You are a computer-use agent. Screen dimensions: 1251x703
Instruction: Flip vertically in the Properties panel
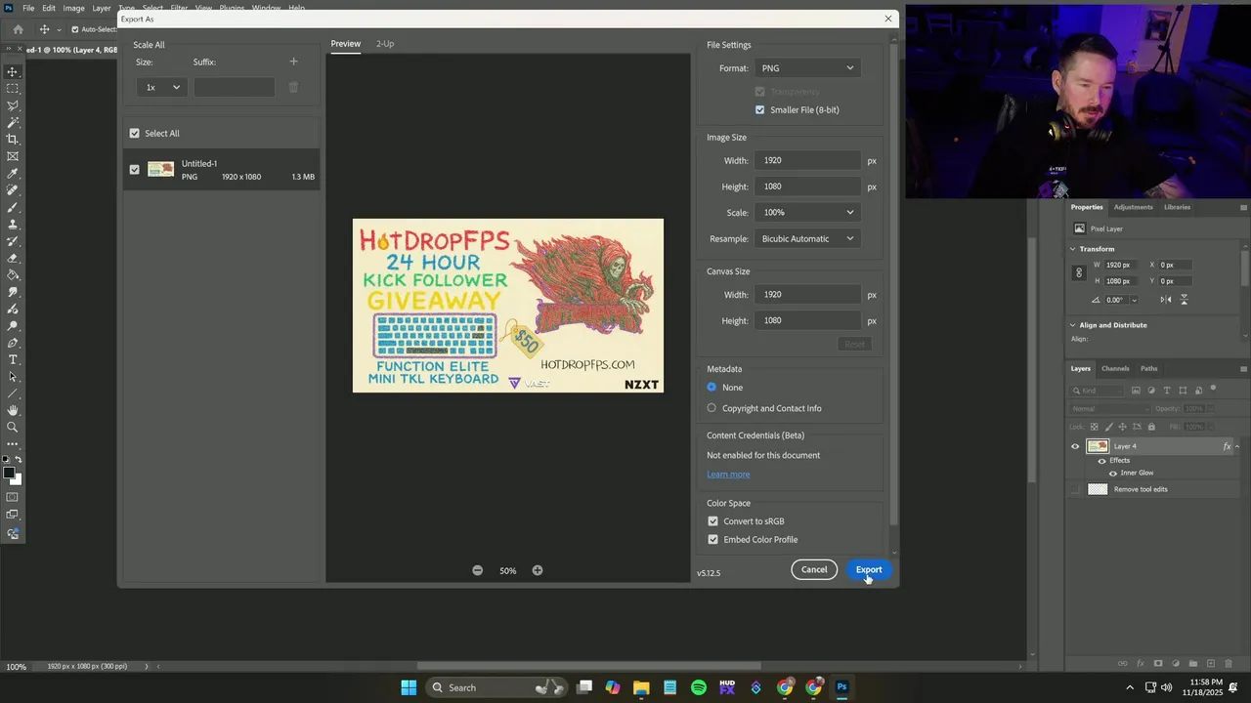tap(1185, 300)
